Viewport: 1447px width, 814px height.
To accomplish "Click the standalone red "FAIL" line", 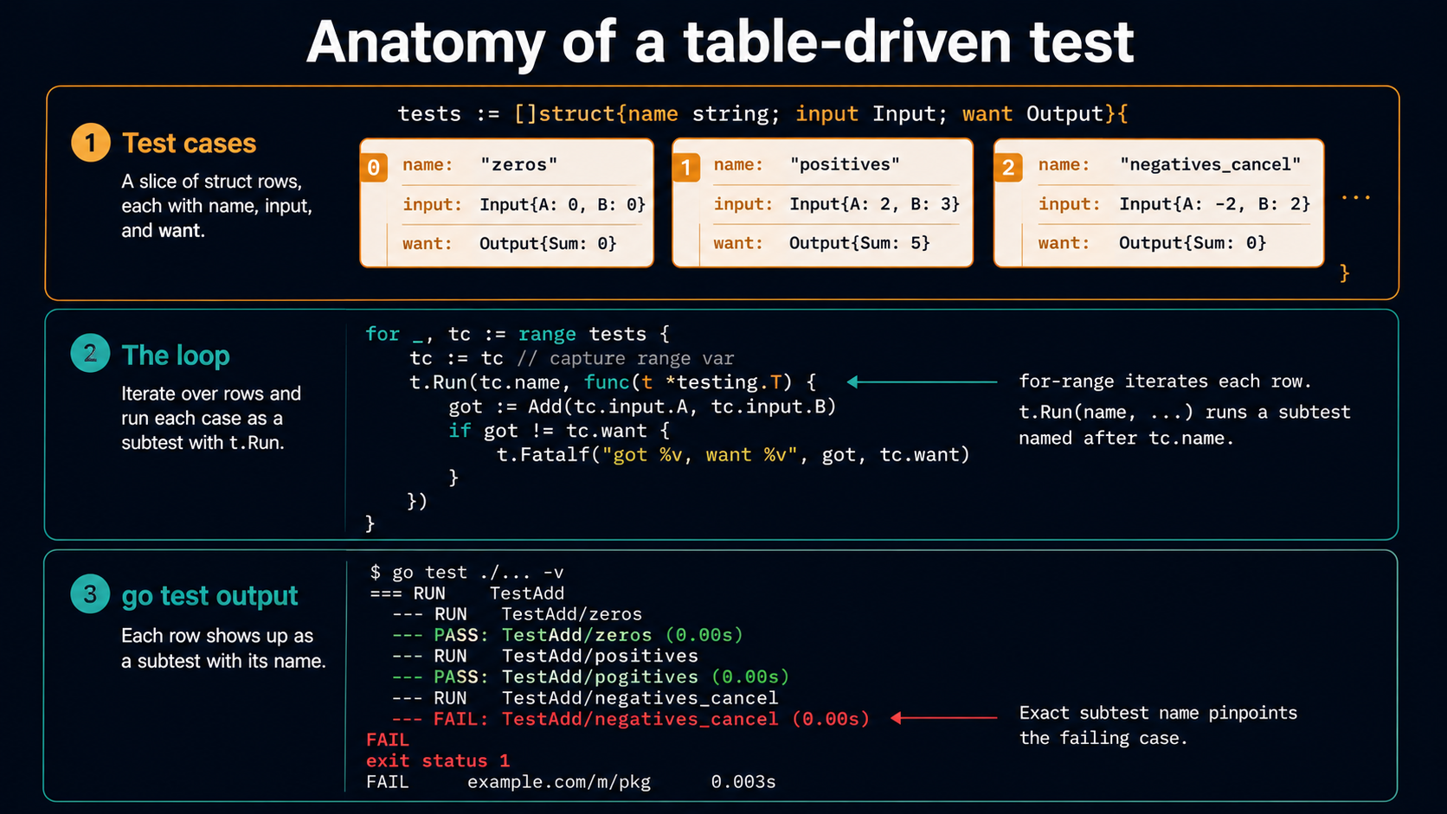I will pos(387,740).
